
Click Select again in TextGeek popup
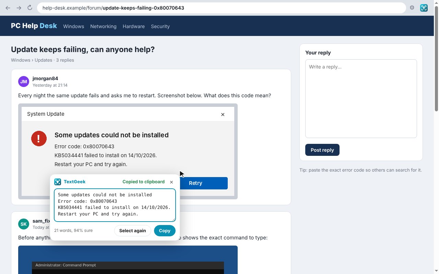132,231
